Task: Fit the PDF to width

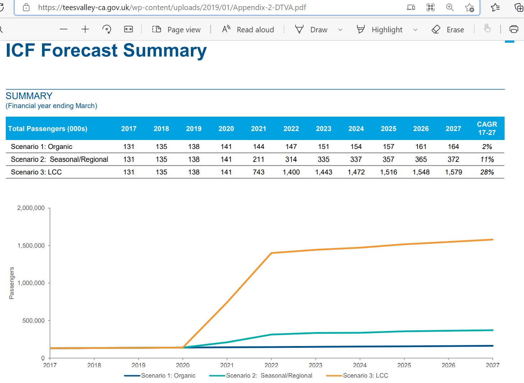Action: pos(128,29)
